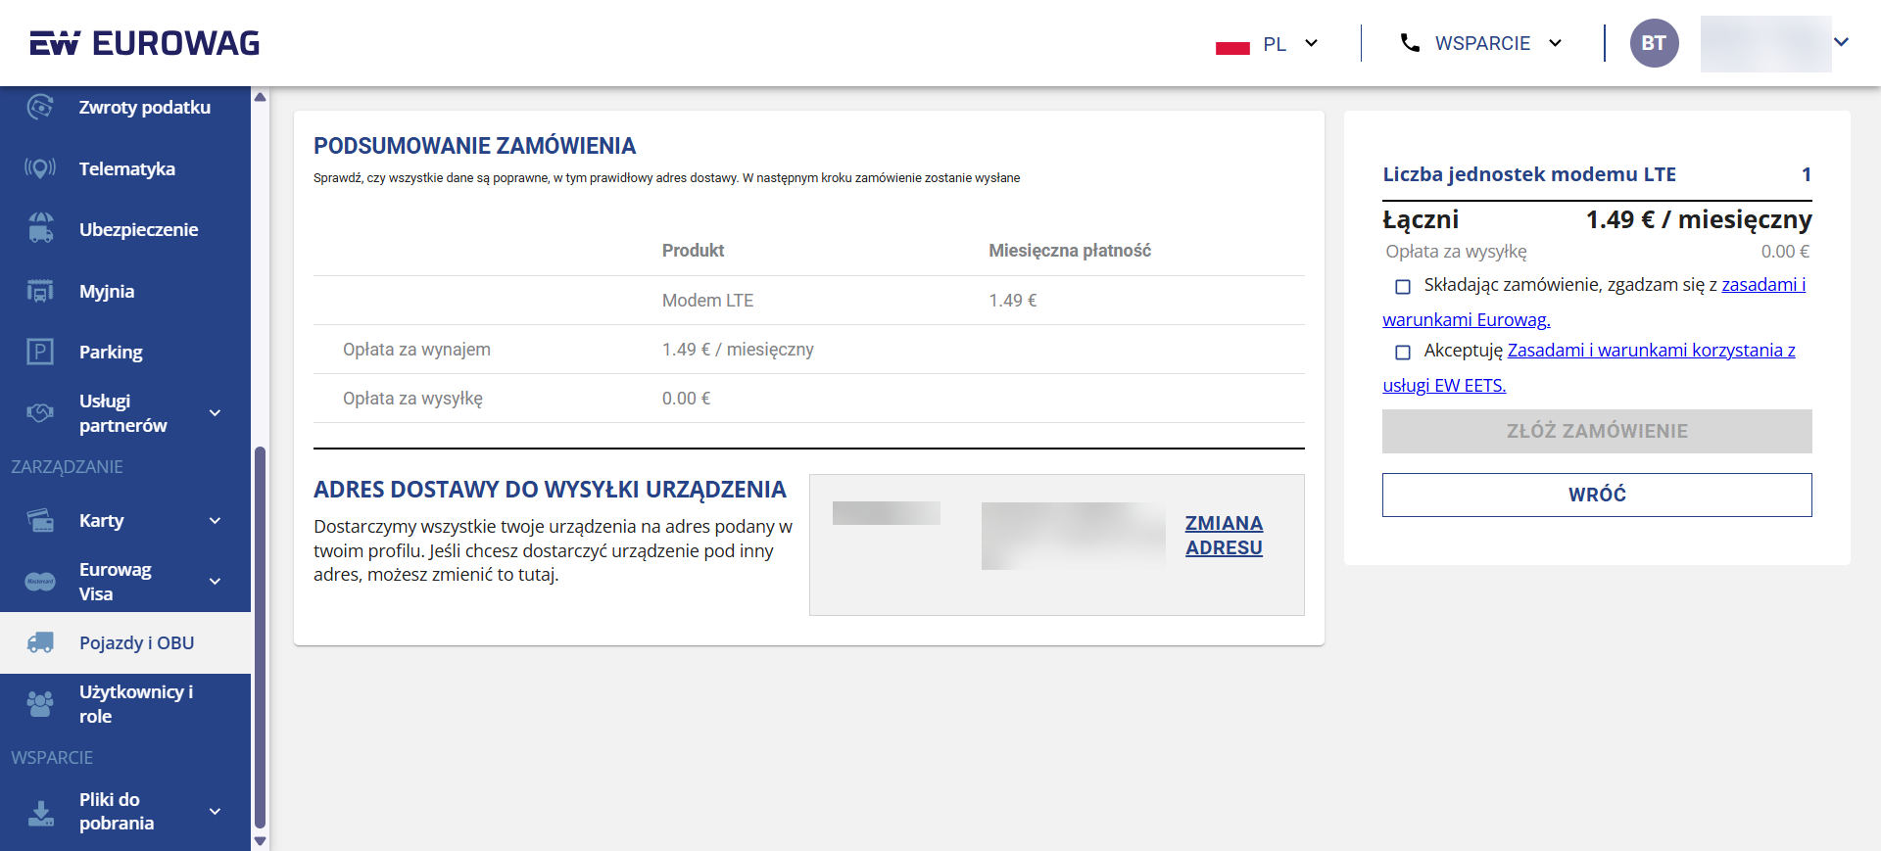Click the PODSUMOWANIE ZAMÓWIENIA heading
Viewport: 1881px width, 851px height.
pos(474,146)
